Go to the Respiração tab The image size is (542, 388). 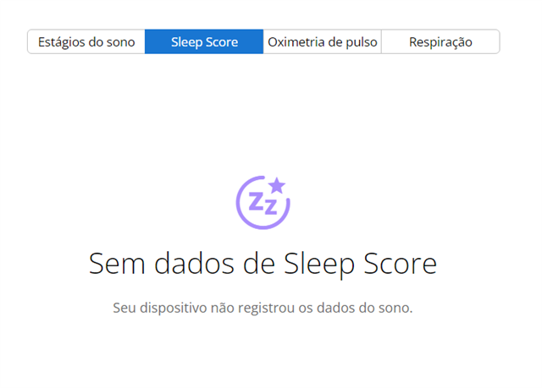pyautogui.click(x=440, y=41)
